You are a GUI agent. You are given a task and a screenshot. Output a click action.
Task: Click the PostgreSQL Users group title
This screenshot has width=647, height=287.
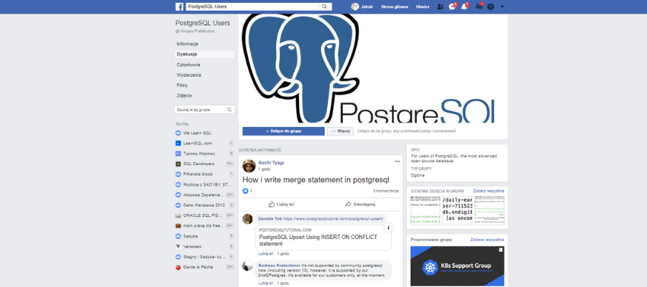[x=203, y=23]
